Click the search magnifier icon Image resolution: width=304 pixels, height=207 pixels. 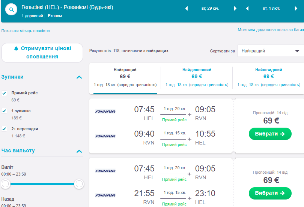coord(11,10)
